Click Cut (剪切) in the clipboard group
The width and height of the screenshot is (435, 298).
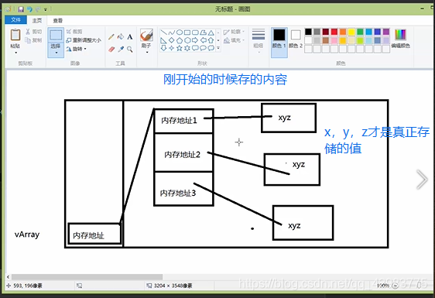click(33, 32)
